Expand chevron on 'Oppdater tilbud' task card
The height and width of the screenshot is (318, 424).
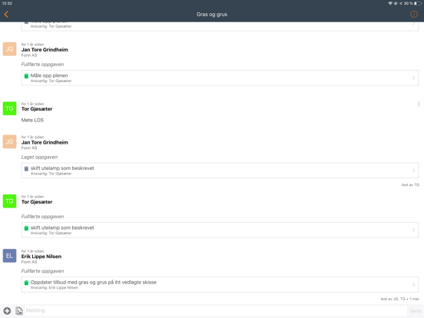(413, 284)
